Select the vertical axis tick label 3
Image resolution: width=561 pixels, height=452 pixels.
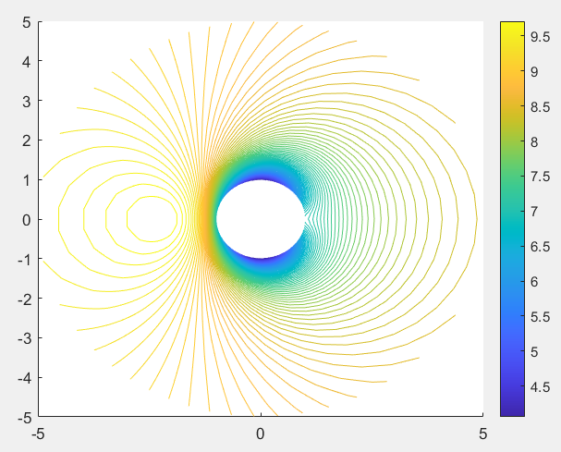pos(29,101)
